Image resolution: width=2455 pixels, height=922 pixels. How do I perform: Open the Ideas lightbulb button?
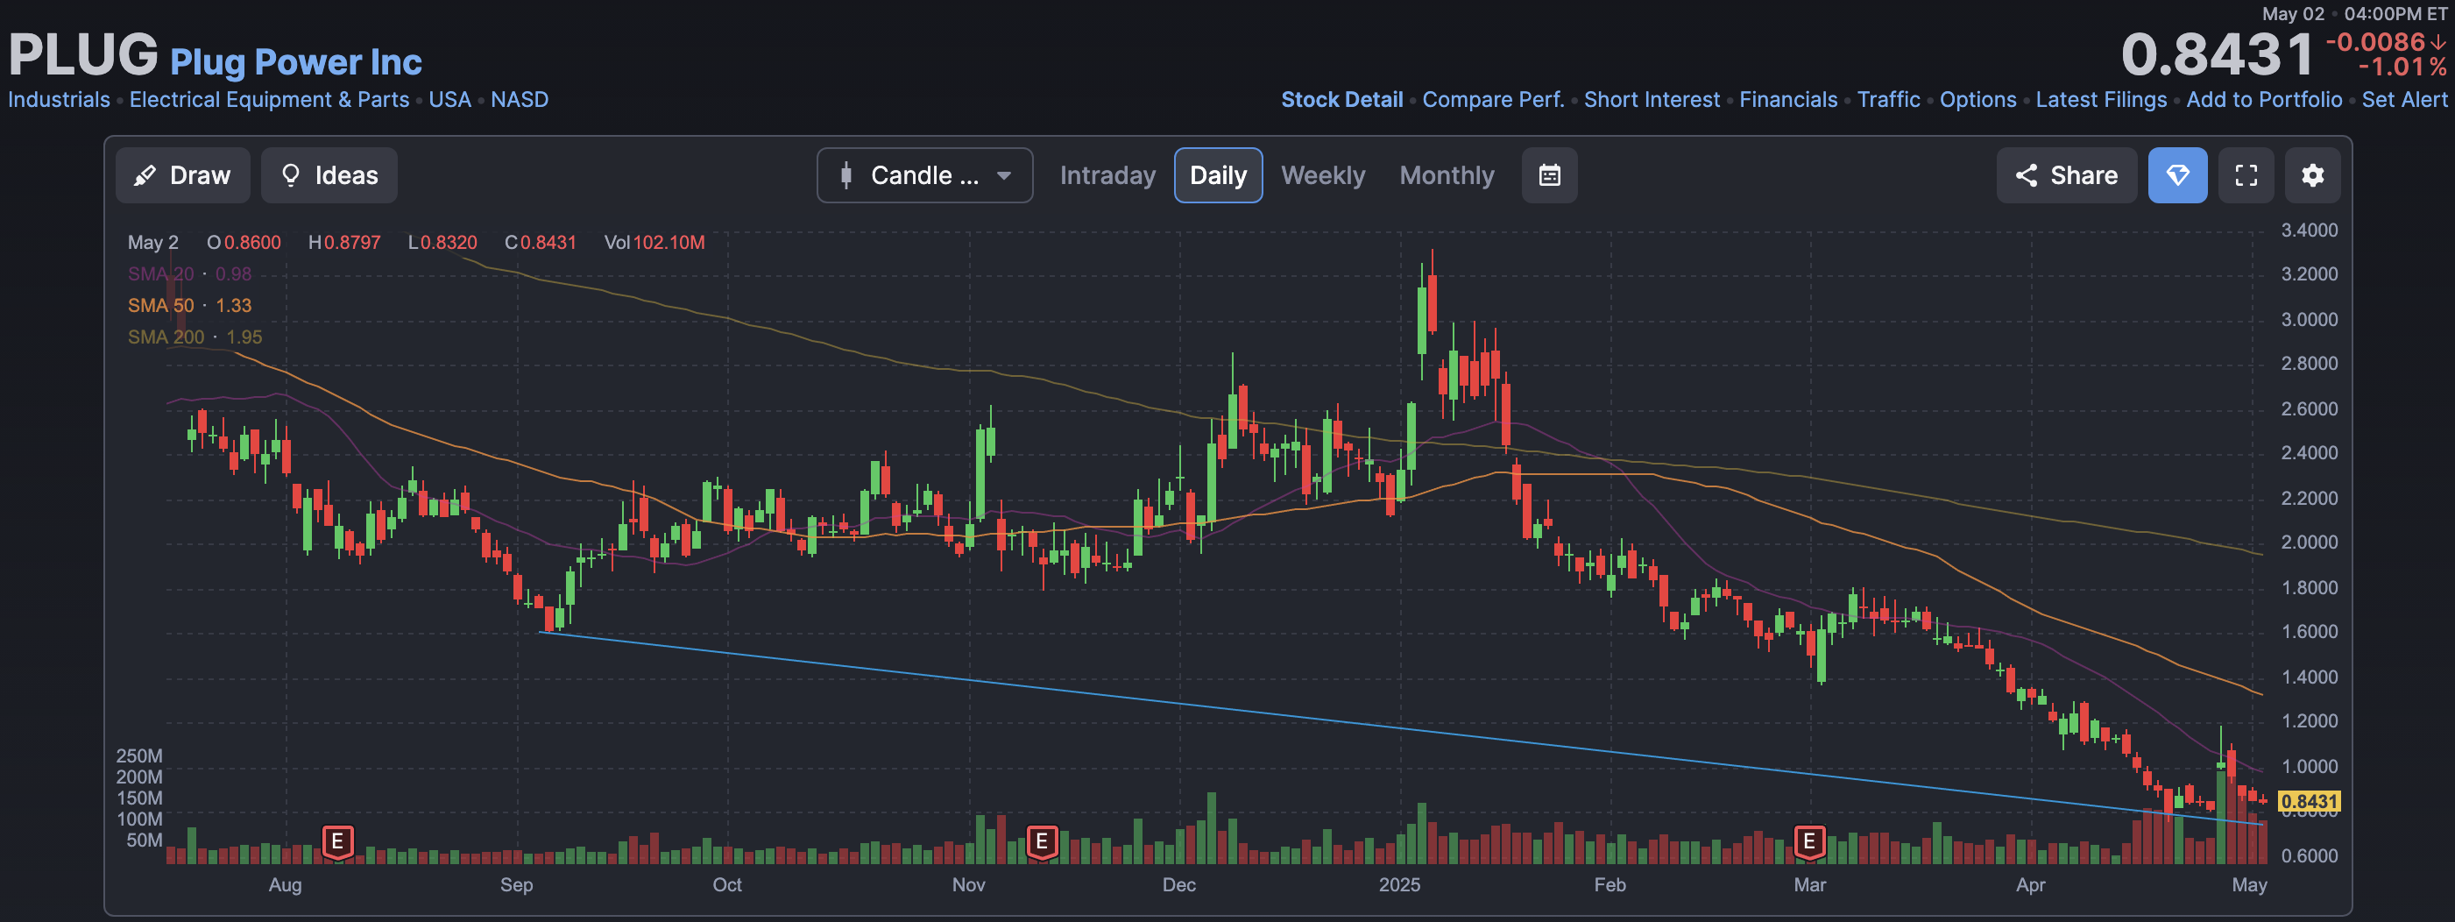click(x=329, y=175)
